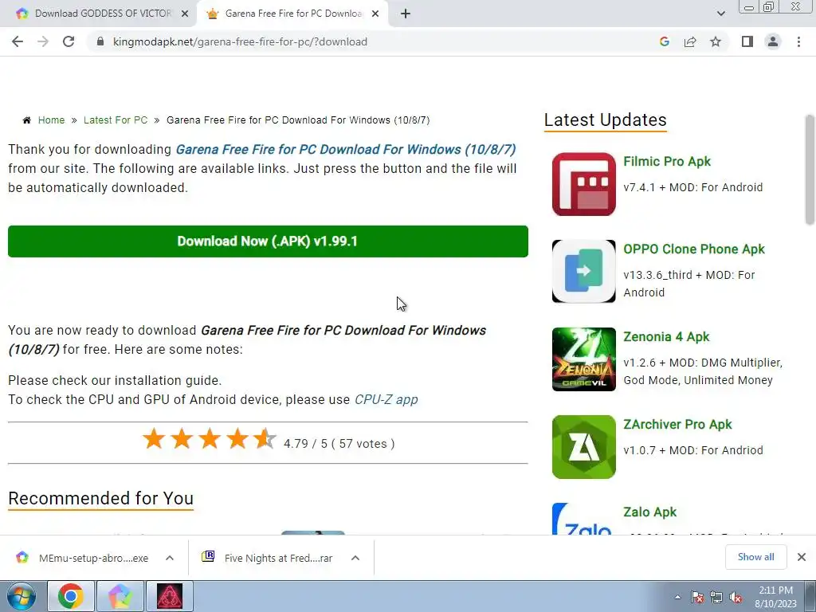The width and height of the screenshot is (816, 612).
Task: Close the Garena Free Fire tab
Action: click(375, 14)
